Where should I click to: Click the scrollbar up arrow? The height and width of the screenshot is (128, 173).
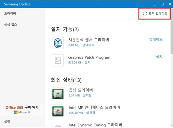(x=172, y=10)
